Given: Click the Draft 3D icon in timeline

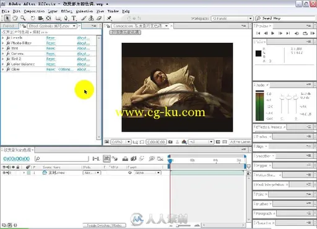Looking at the screenshot, I should click(x=115, y=159).
